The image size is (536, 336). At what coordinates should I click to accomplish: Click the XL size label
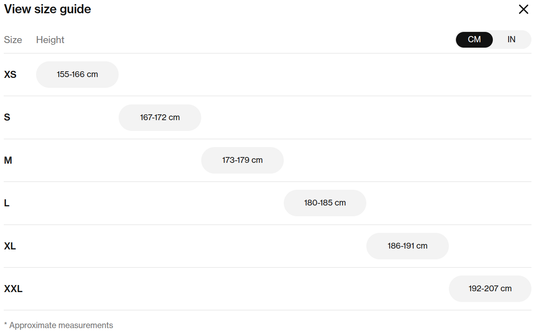pyautogui.click(x=10, y=246)
